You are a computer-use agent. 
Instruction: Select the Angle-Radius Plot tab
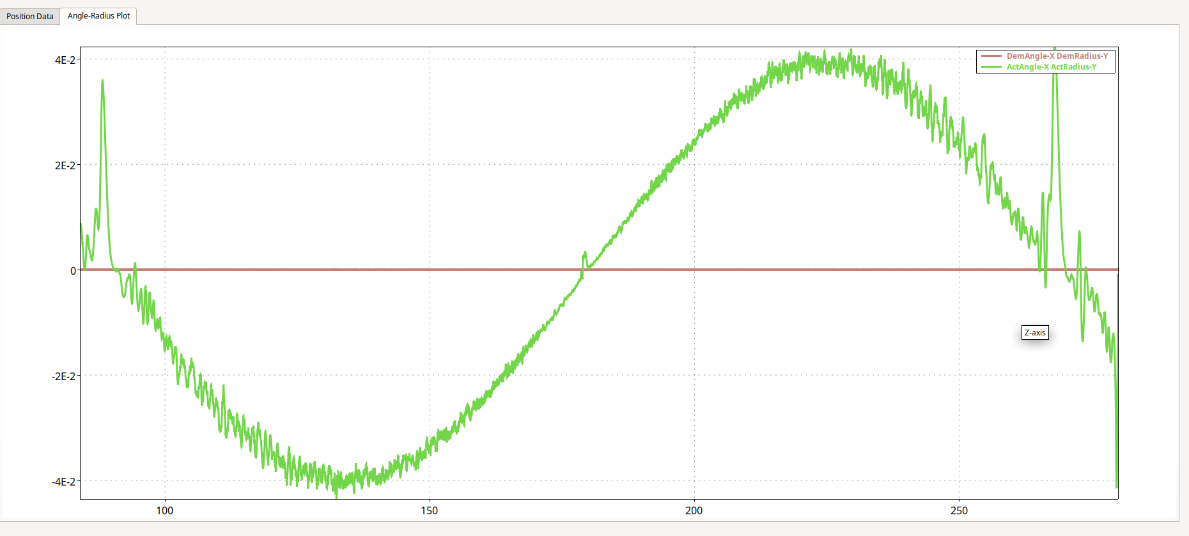[98, 16]
